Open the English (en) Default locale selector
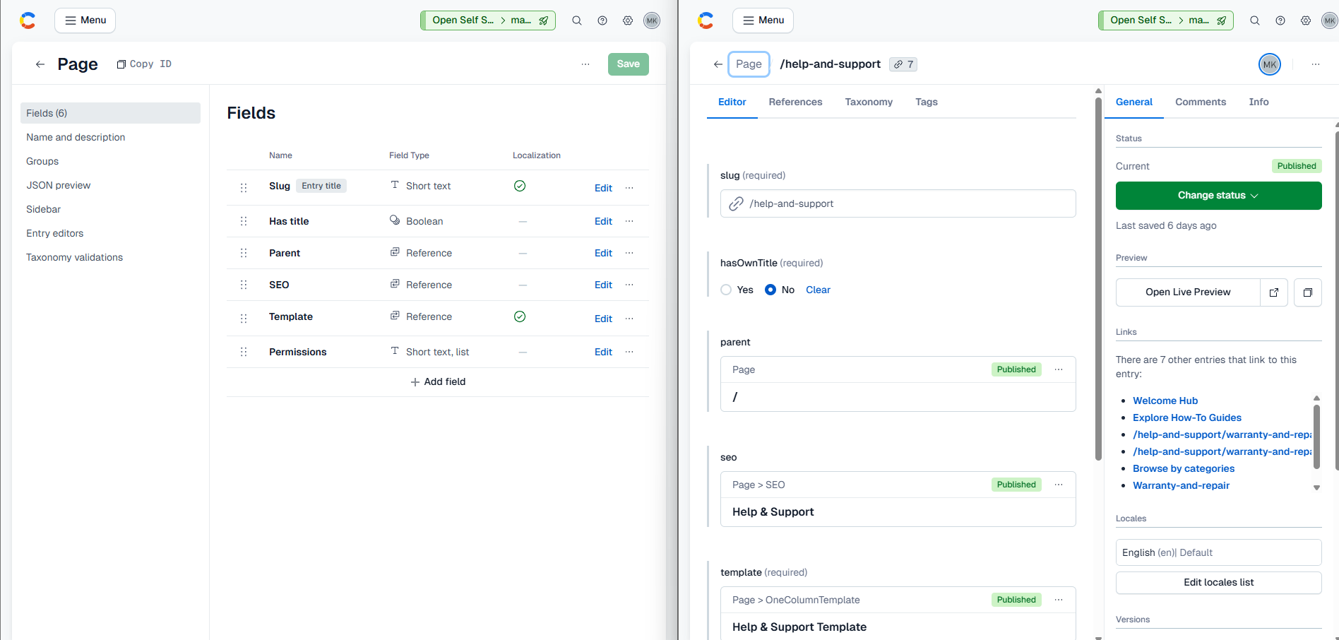 tap(1218, 552)
